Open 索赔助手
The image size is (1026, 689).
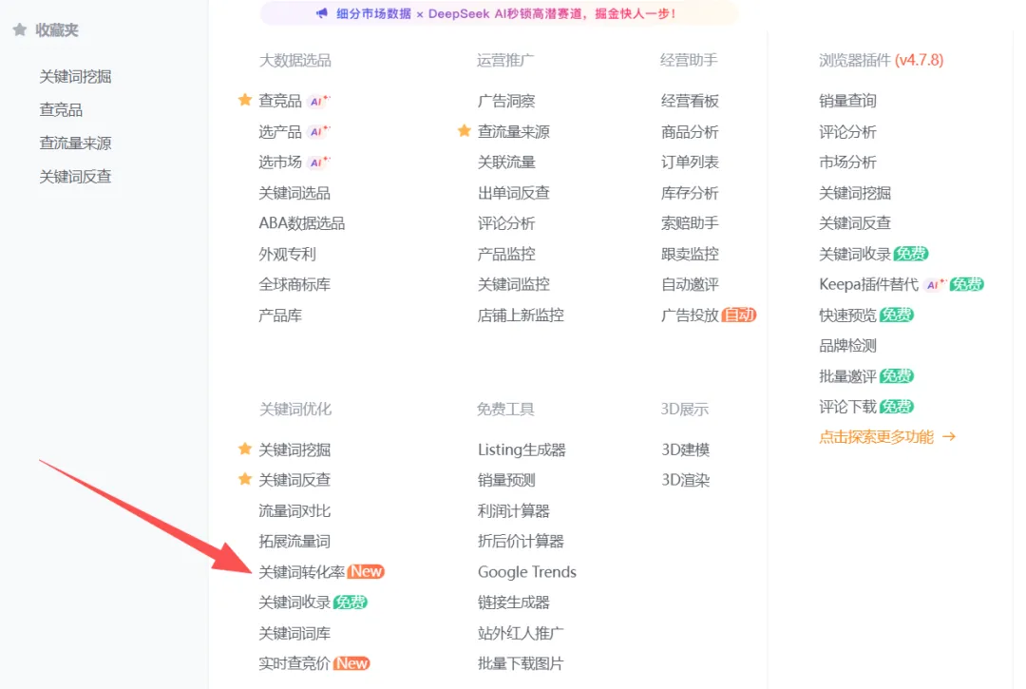[x=690, y=223]
